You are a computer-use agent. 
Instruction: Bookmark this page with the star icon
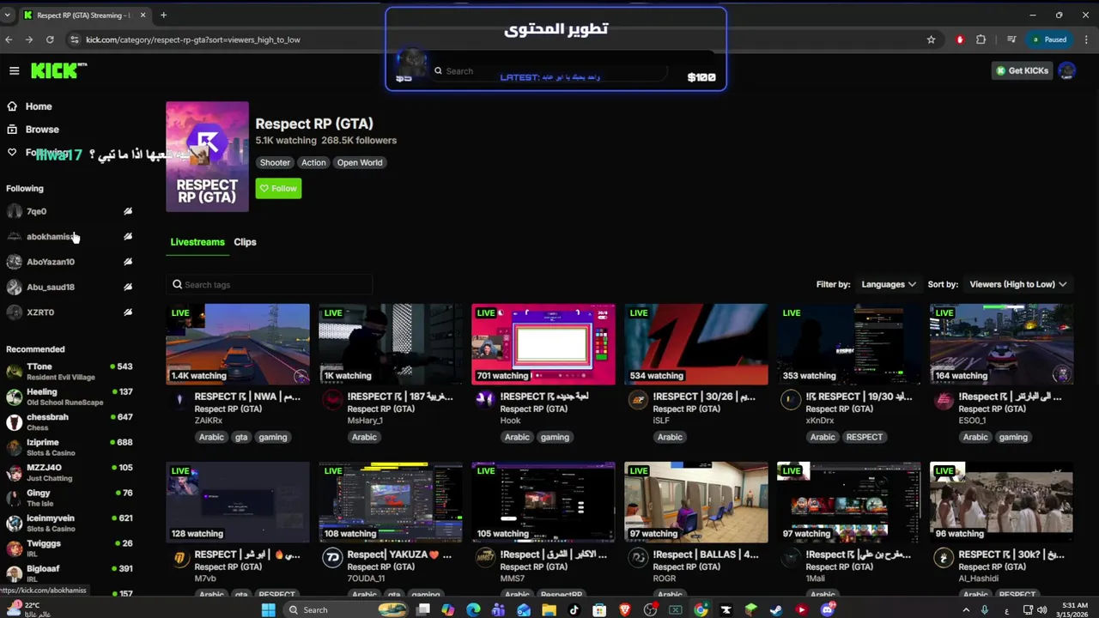[x=931, y=39]
